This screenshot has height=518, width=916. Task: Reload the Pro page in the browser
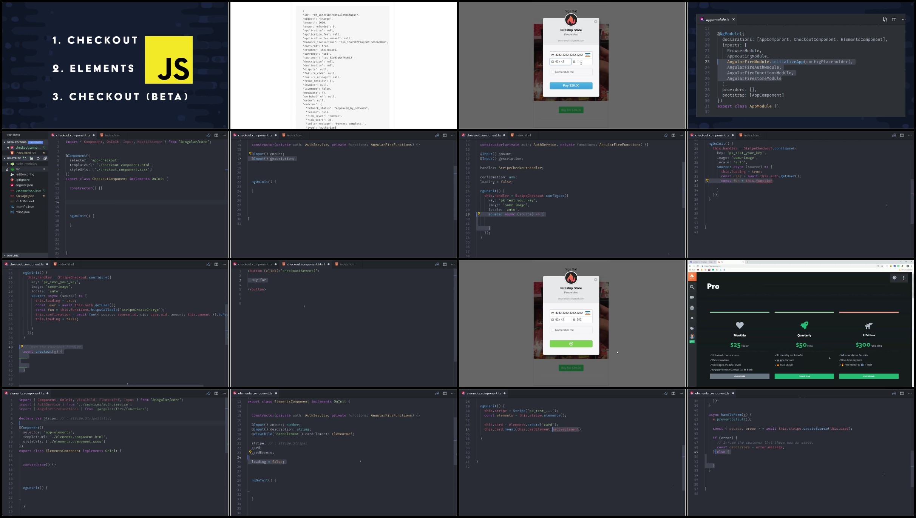click(698, 266)
